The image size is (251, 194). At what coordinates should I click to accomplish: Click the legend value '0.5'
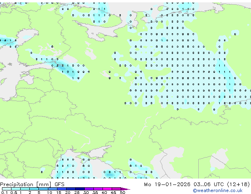click(14, 192)
